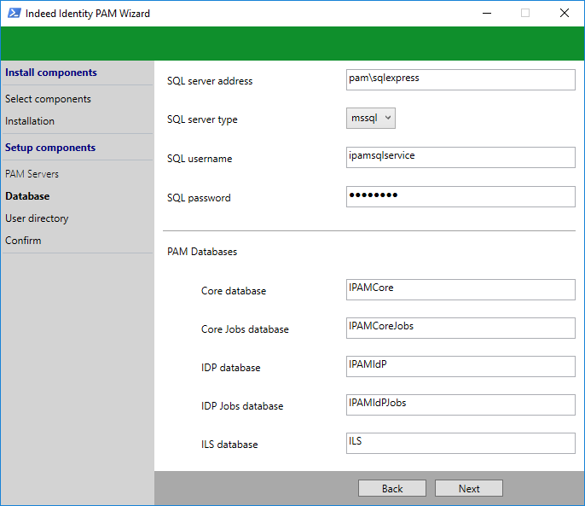The image size is (585, 506).
Task: Navigate to PAM Servers step
Action: coord(32,174)
